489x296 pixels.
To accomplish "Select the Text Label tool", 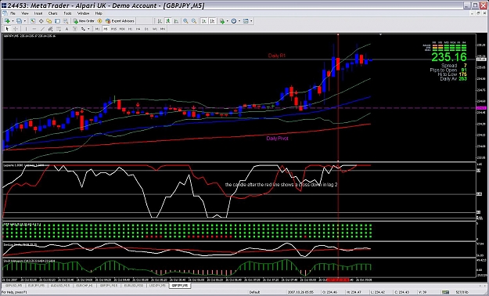I will point(75,29).
